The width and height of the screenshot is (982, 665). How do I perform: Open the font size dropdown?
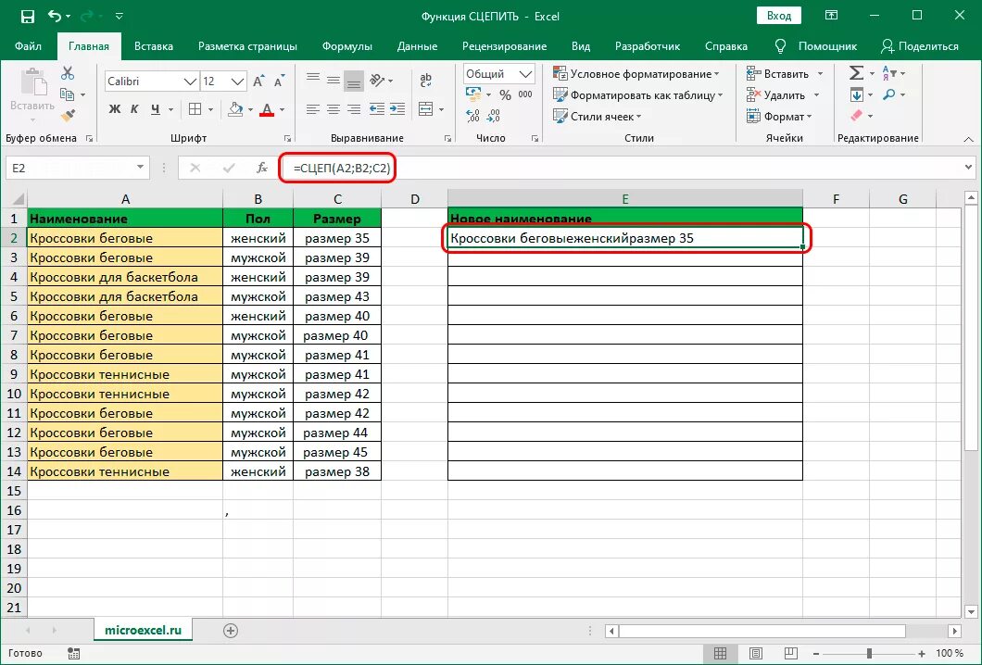tap(237, 82)
